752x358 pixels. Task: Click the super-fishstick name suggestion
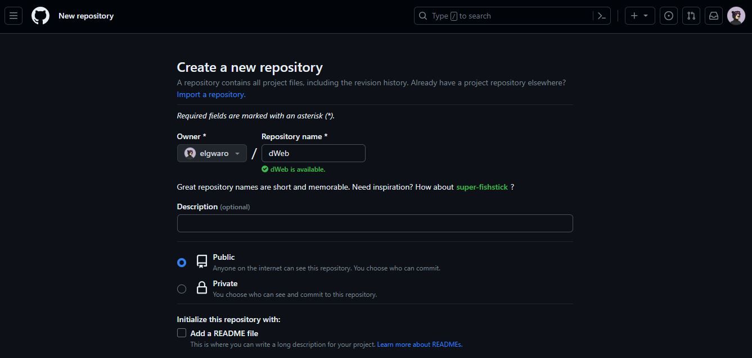481,187
